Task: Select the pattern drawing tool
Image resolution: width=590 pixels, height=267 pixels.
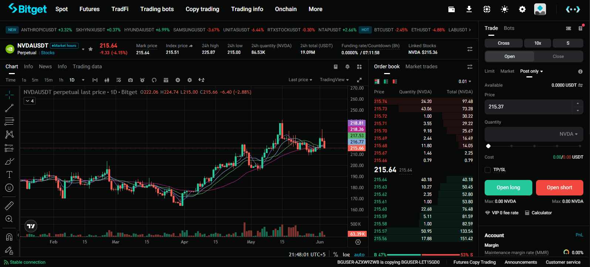Action: click(x=9, y=134)
